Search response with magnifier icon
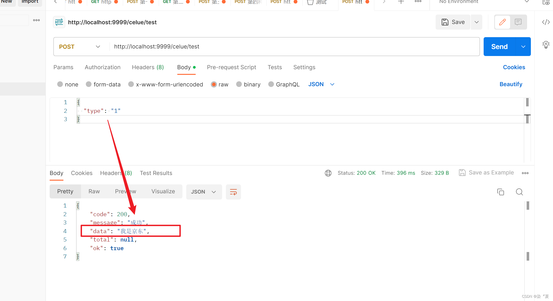The image size is (553, 301). pos(519,192)
